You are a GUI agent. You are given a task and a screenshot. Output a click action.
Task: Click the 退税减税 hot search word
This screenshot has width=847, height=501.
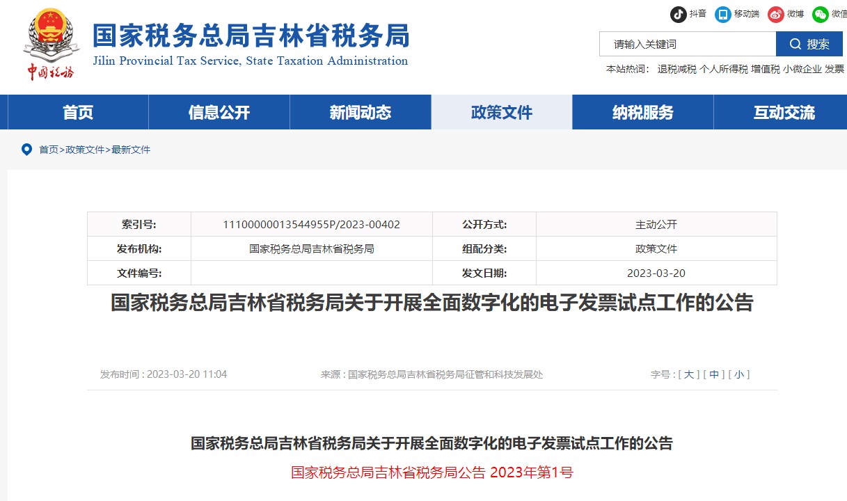pos(676,69)
